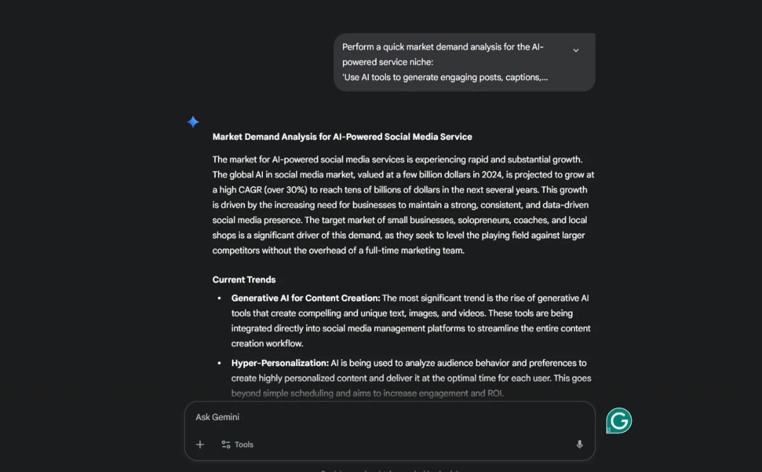Viewport: 762px width, 472px height.
Task: Click the second bullet point marker
Action: click(x=220, y=363)
